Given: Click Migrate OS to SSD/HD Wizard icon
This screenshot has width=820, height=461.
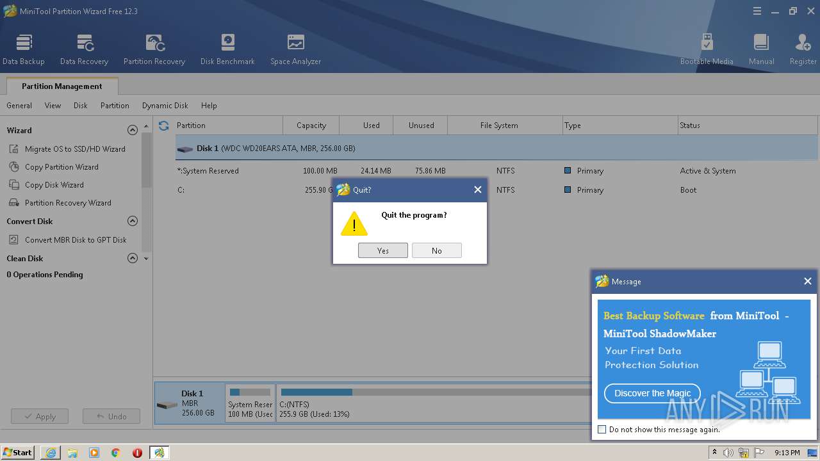Looking at the screenshot, I should pyautogui.click(x=14, y=149).
